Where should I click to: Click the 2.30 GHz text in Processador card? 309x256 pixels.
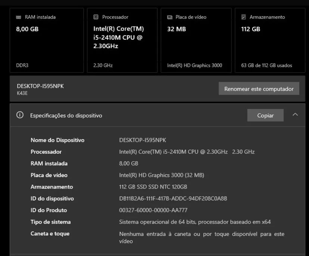point(103,65)
